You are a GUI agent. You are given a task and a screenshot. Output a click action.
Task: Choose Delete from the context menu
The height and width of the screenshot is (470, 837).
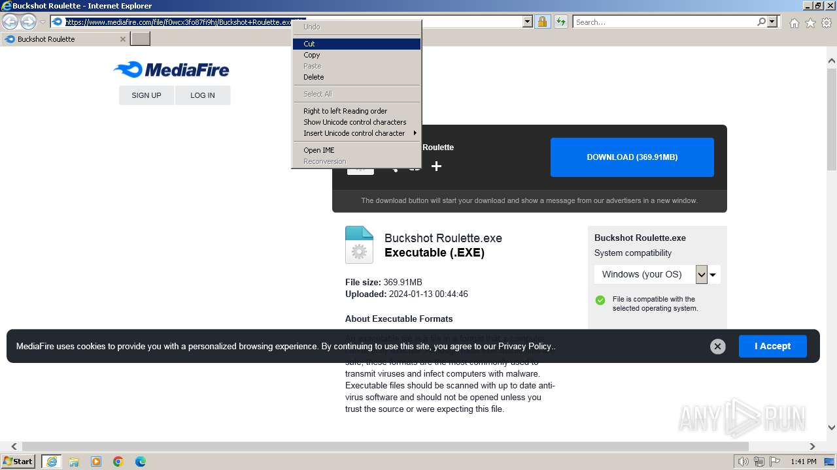click(x=356, y=77)
